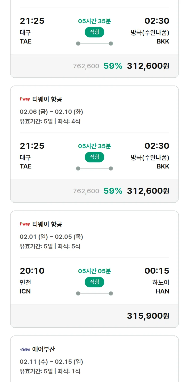Viewport: 189px width, 382px height.
Task: Tap the Air Busan logo icon
Action: pos(25,349)
